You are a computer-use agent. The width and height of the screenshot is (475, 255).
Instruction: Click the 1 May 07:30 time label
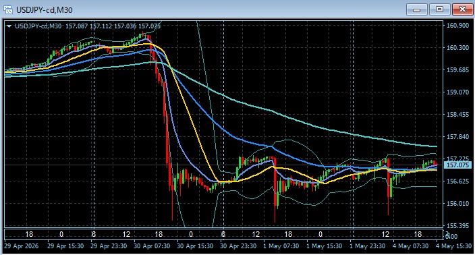click(281, 246)
